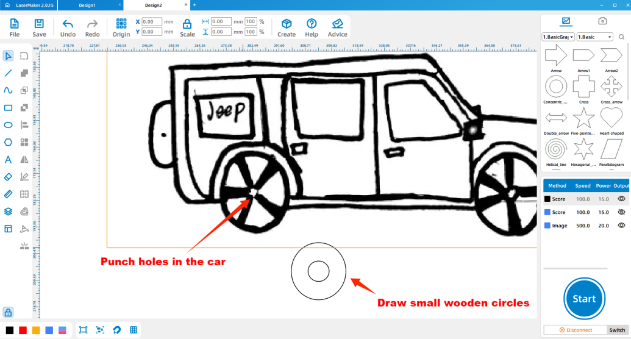Insert the Cross shape thumbnail
This screenshot has height=339, width=631.
pos(583,86)
